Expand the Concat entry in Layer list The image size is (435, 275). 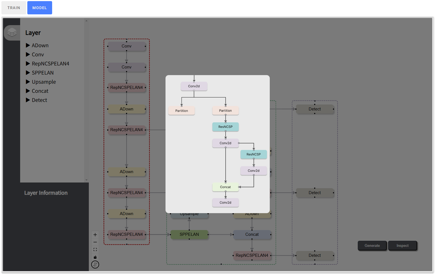point(37,91)
